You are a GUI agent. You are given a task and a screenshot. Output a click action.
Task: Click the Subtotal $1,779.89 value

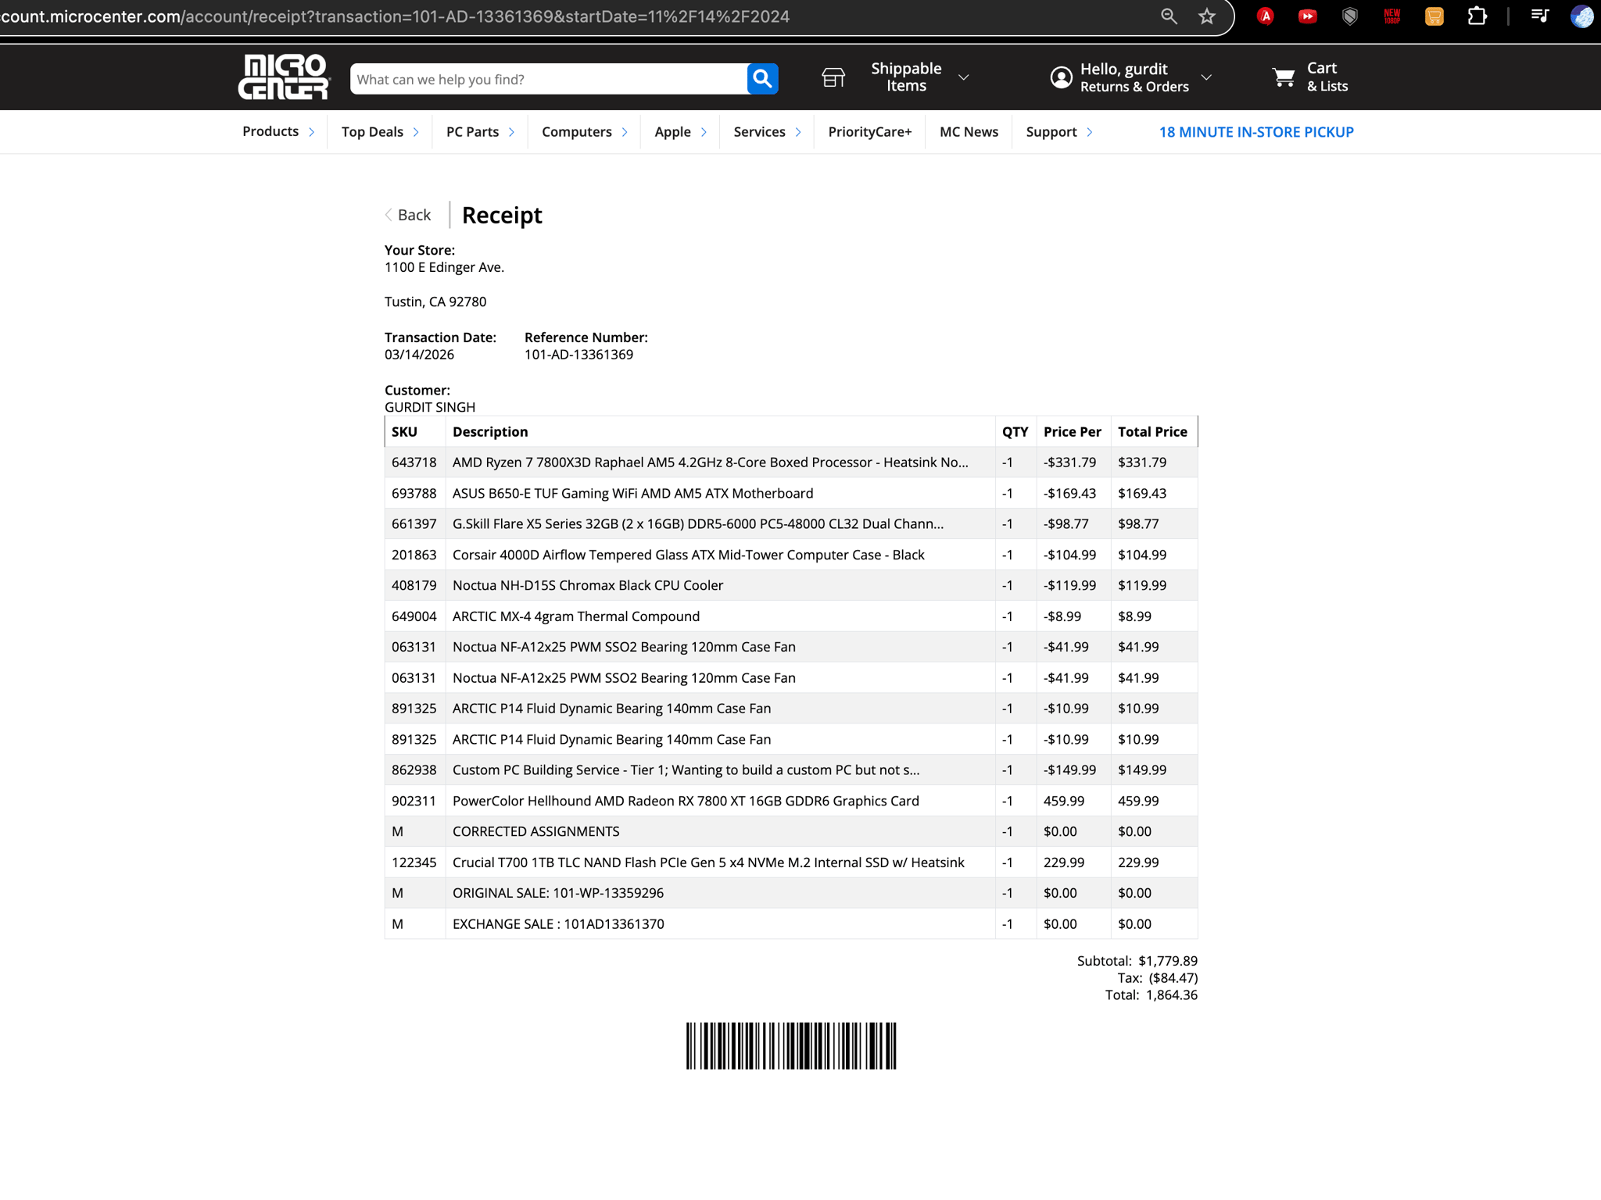(x=1168, y=961)
